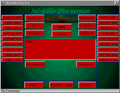Click the MIRC button
Screen dimensions: 120x93
point(62,27)
